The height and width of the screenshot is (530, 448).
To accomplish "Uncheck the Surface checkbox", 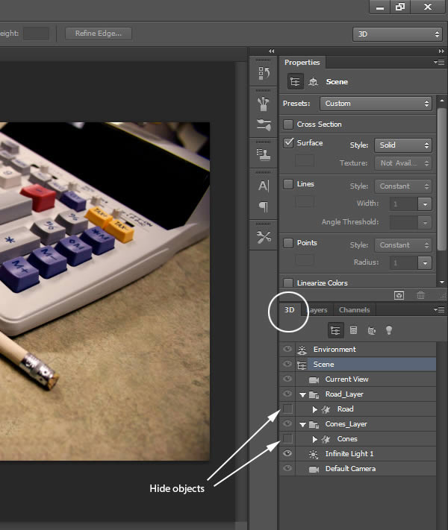I will click(x=288, y=142).
